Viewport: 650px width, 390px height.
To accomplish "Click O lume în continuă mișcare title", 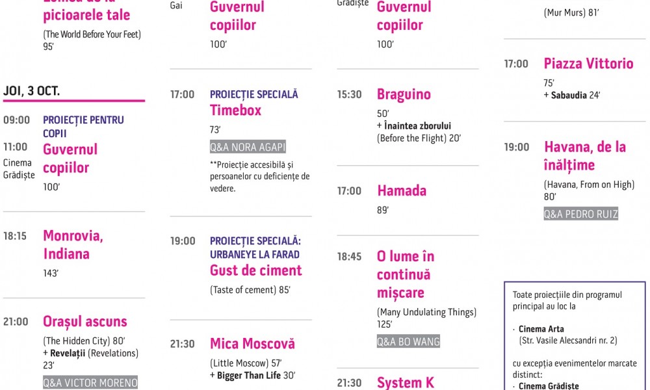I will pyautogui.click(x=406, y=274).
